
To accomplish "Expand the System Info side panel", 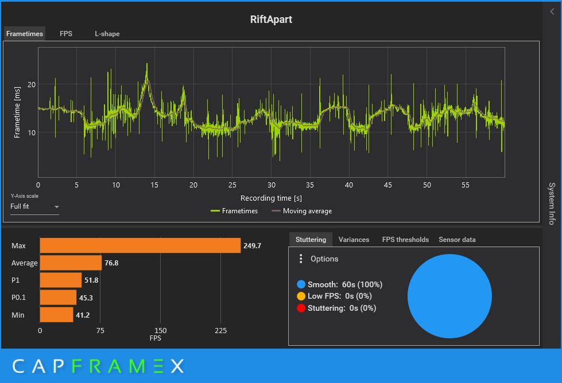I will point(552,204).
